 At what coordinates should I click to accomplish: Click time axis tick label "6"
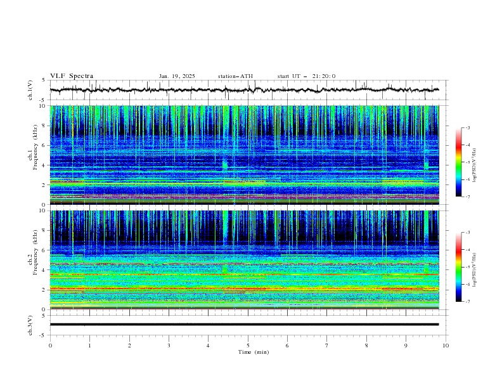(288, 346)
